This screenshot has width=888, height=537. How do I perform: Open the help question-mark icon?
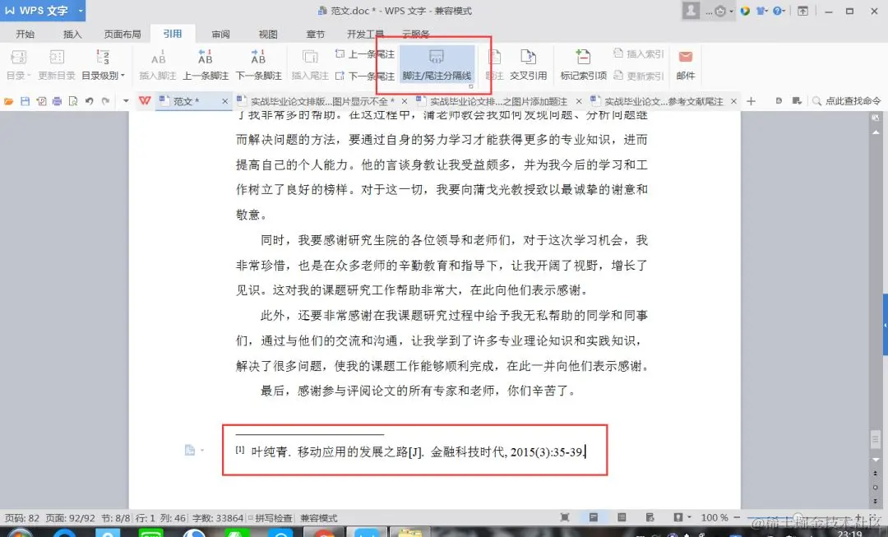click(777, 11)
